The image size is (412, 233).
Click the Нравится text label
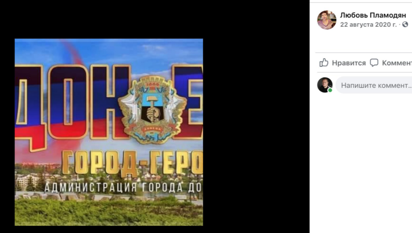tap(349, 63)
